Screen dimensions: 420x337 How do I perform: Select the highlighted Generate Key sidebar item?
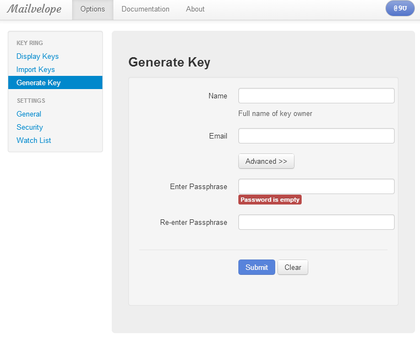tap(39, 82)
